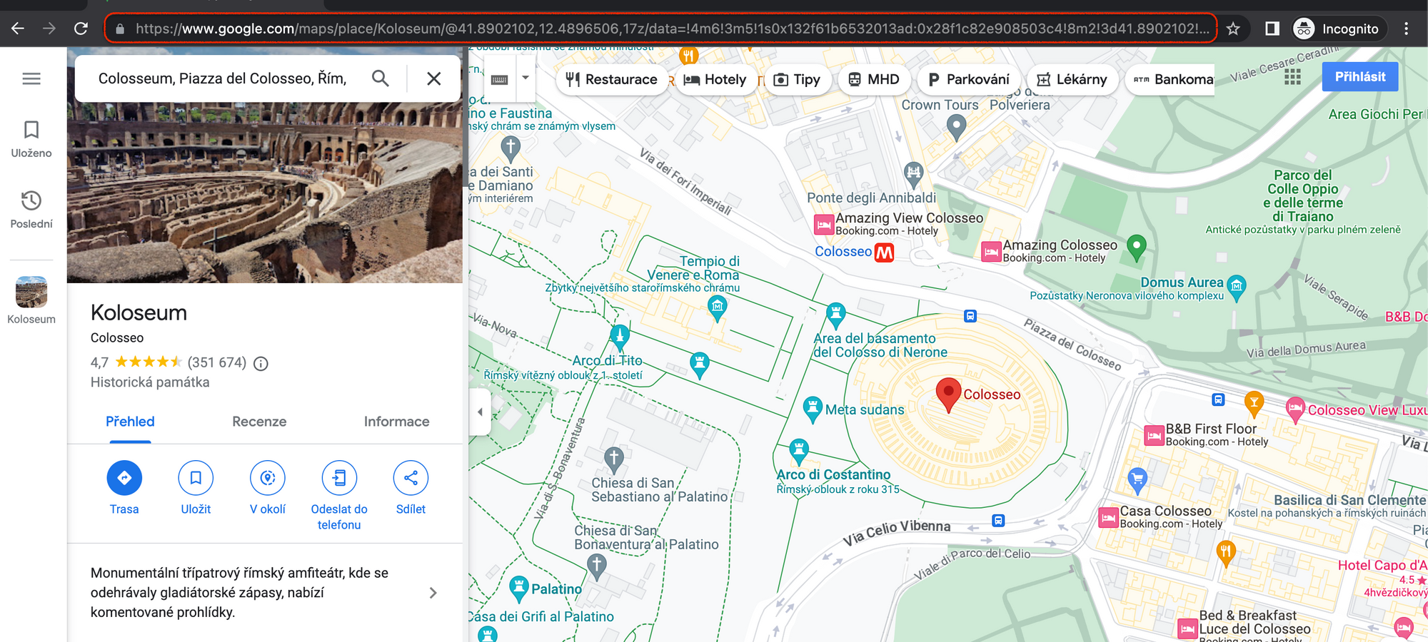Screen dimensions: 1428x642
Task: Select the Arco di Costantino marker
Action: [799, 451]
